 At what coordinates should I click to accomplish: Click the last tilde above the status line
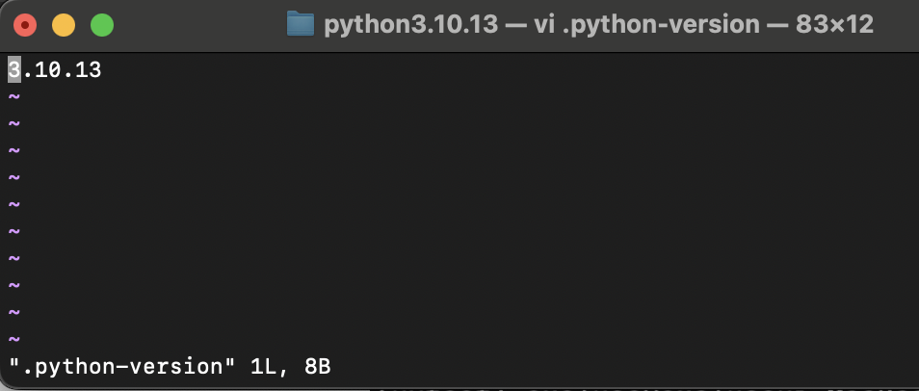tap(14, 338)
